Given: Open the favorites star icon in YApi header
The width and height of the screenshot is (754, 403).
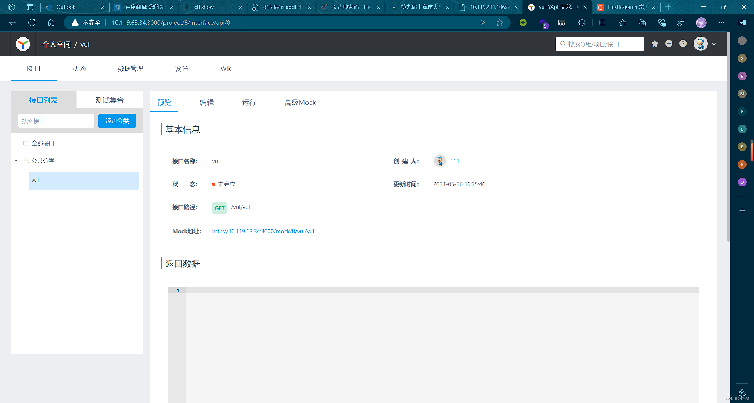Looking at the screenshot, I should click(654, 44).
